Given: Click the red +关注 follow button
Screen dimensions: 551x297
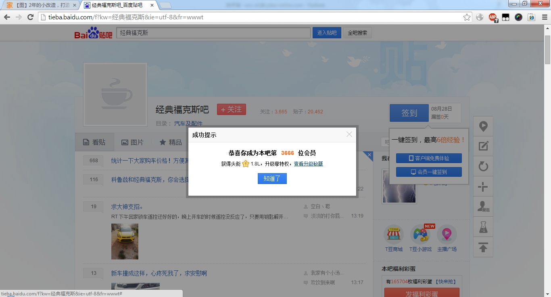Looking at the screenshot, I should point(232,109).
